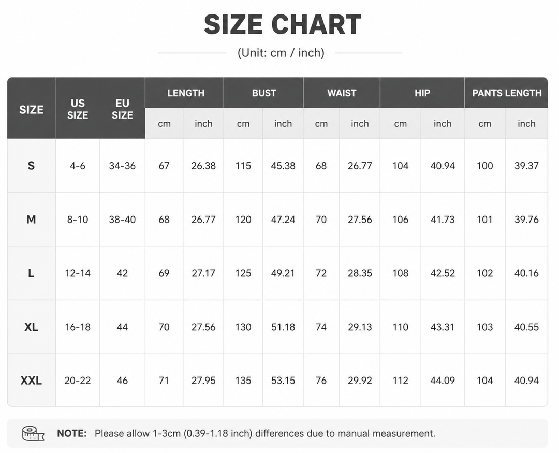
Task: Click the NOTE label text
Action: [71, 433]
